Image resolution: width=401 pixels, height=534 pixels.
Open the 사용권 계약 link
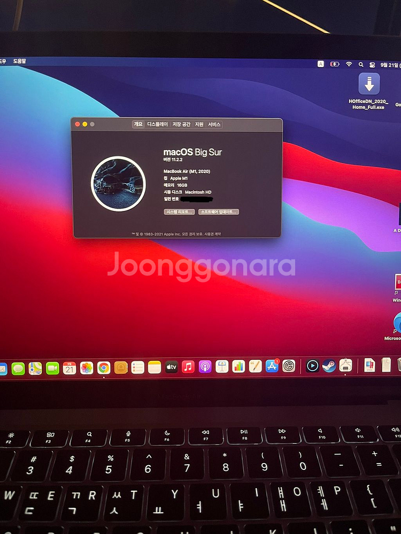point(212,234)
